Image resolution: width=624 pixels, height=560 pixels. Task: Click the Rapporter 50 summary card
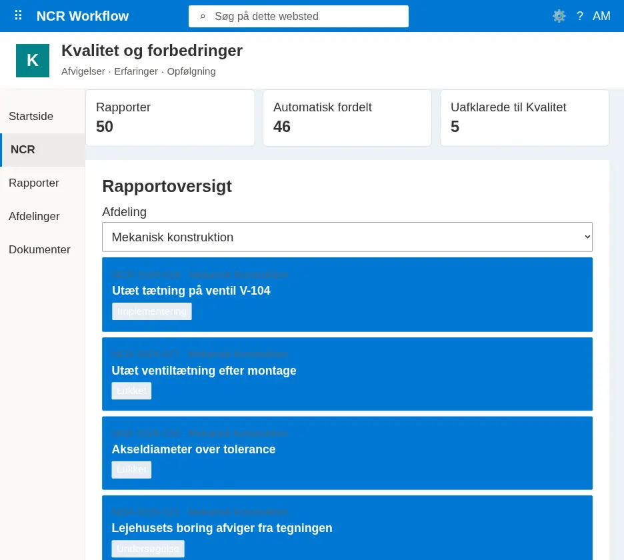click(170, 118)
